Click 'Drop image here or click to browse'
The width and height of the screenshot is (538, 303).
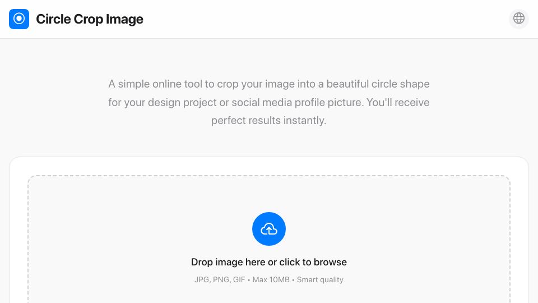pyautogui.click(x=268, y=262)
